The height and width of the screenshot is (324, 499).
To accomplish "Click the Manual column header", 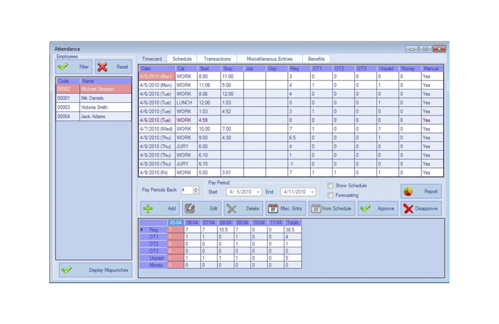I will 432,68.
